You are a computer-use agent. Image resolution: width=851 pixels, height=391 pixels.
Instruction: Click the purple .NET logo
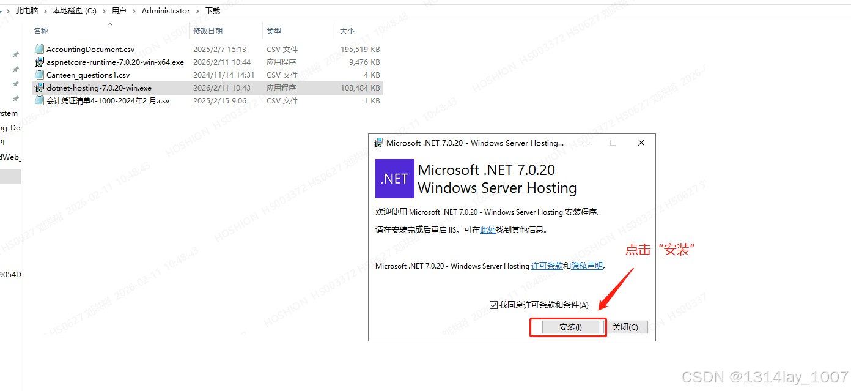click(x=394, y=179)
